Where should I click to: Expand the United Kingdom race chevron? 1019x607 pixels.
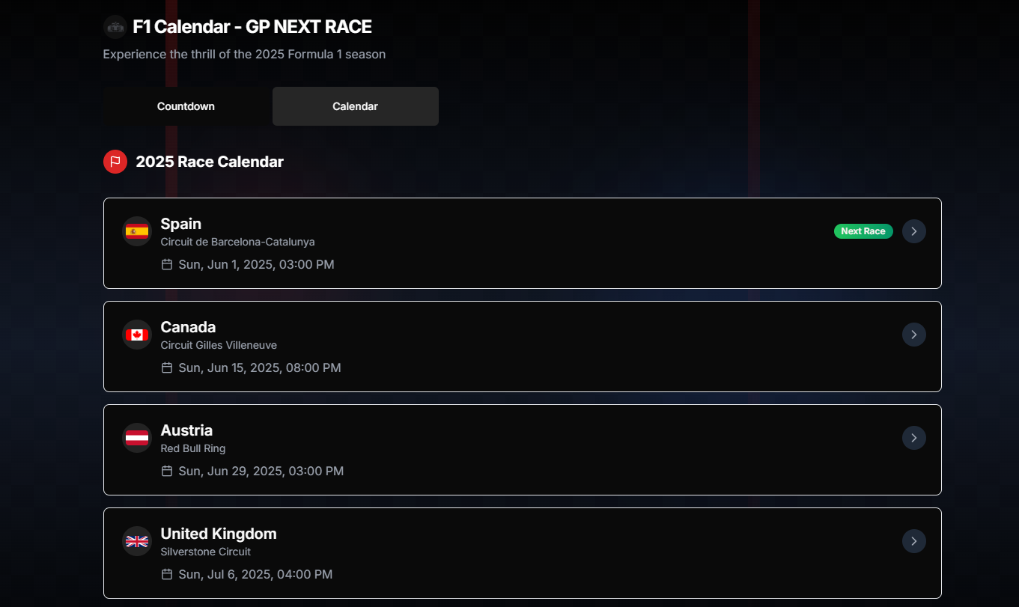point(913,541)
